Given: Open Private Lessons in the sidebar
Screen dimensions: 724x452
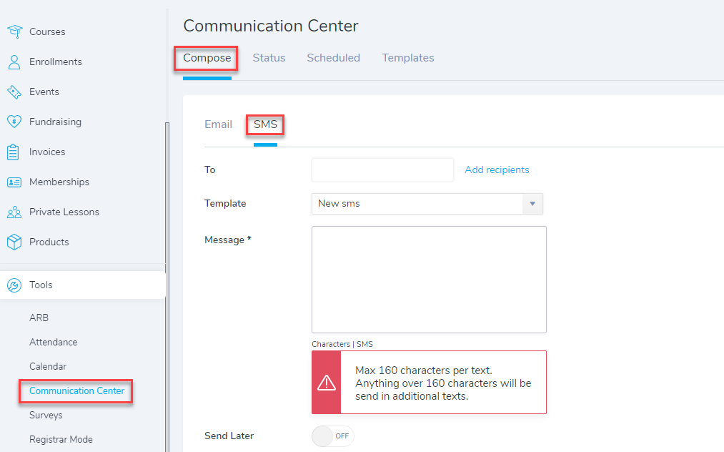Looking at the screenshot, I should [x=64, y=212].
